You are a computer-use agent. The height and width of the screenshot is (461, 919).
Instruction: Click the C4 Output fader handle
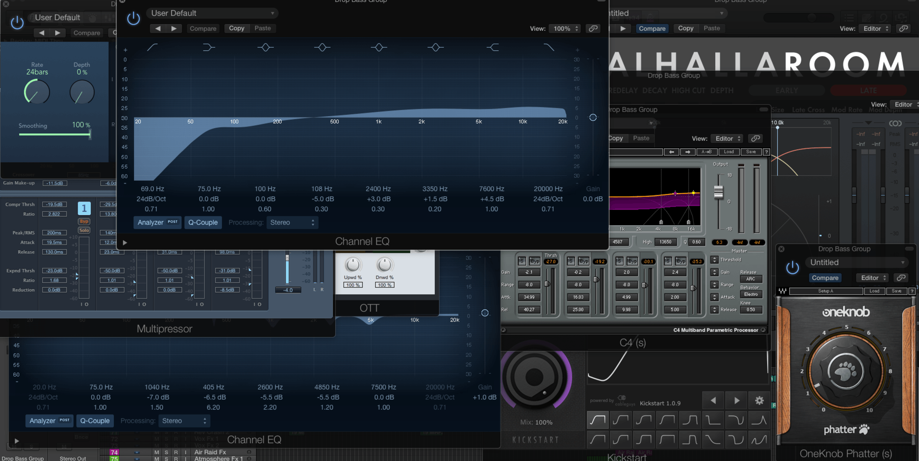[718, 192]
